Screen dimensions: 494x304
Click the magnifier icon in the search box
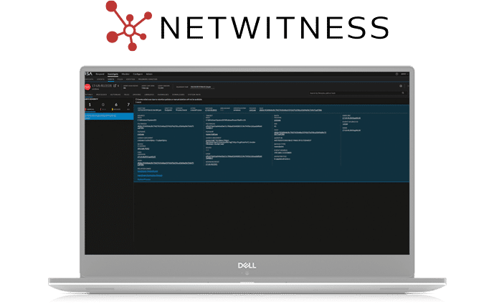click(403, 93)
